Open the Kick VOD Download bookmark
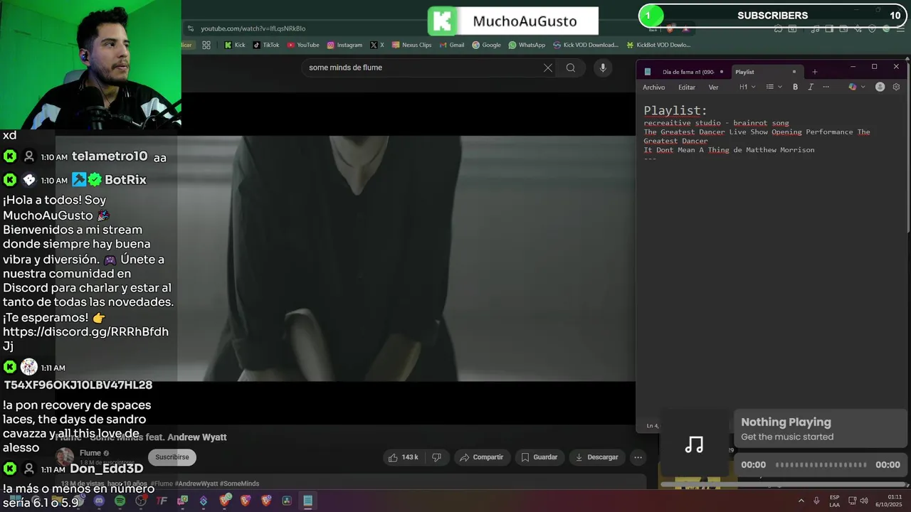911x512 pixels. (586, 45)
